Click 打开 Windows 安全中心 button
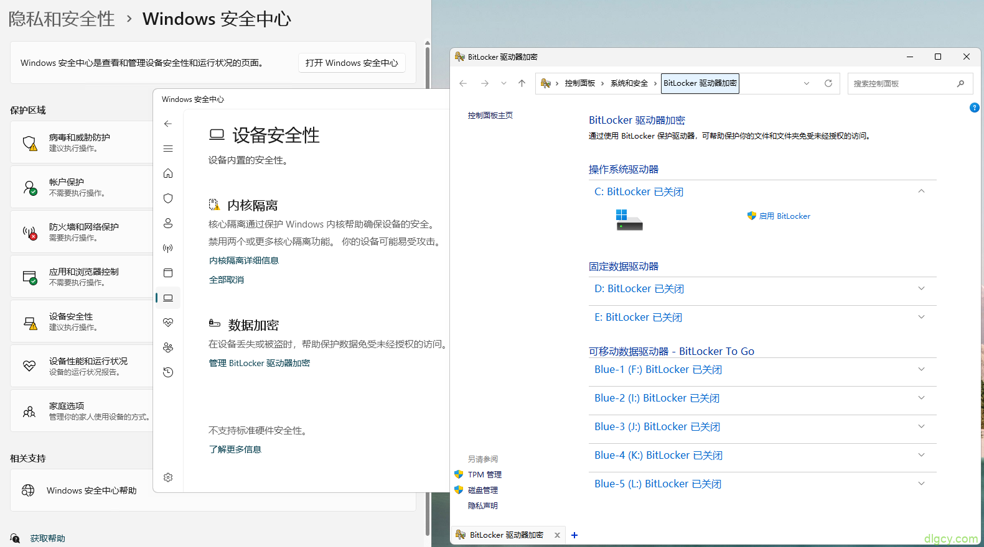Screen dimensions: 984x547 click(x=352, y=63)
